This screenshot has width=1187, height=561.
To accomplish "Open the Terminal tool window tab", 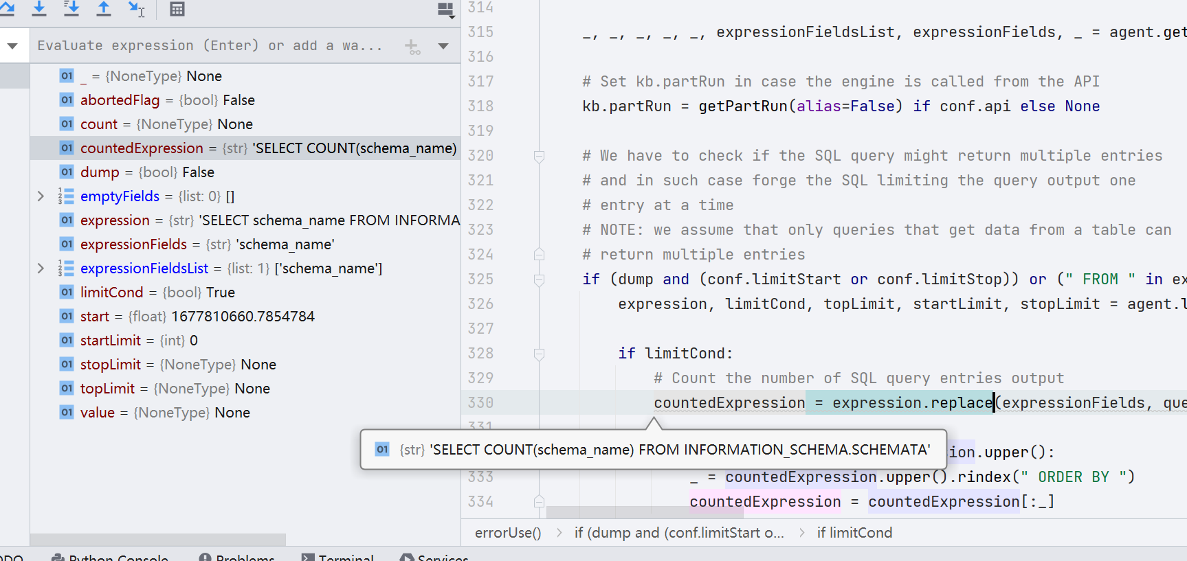I will click(x=338, y=556).
